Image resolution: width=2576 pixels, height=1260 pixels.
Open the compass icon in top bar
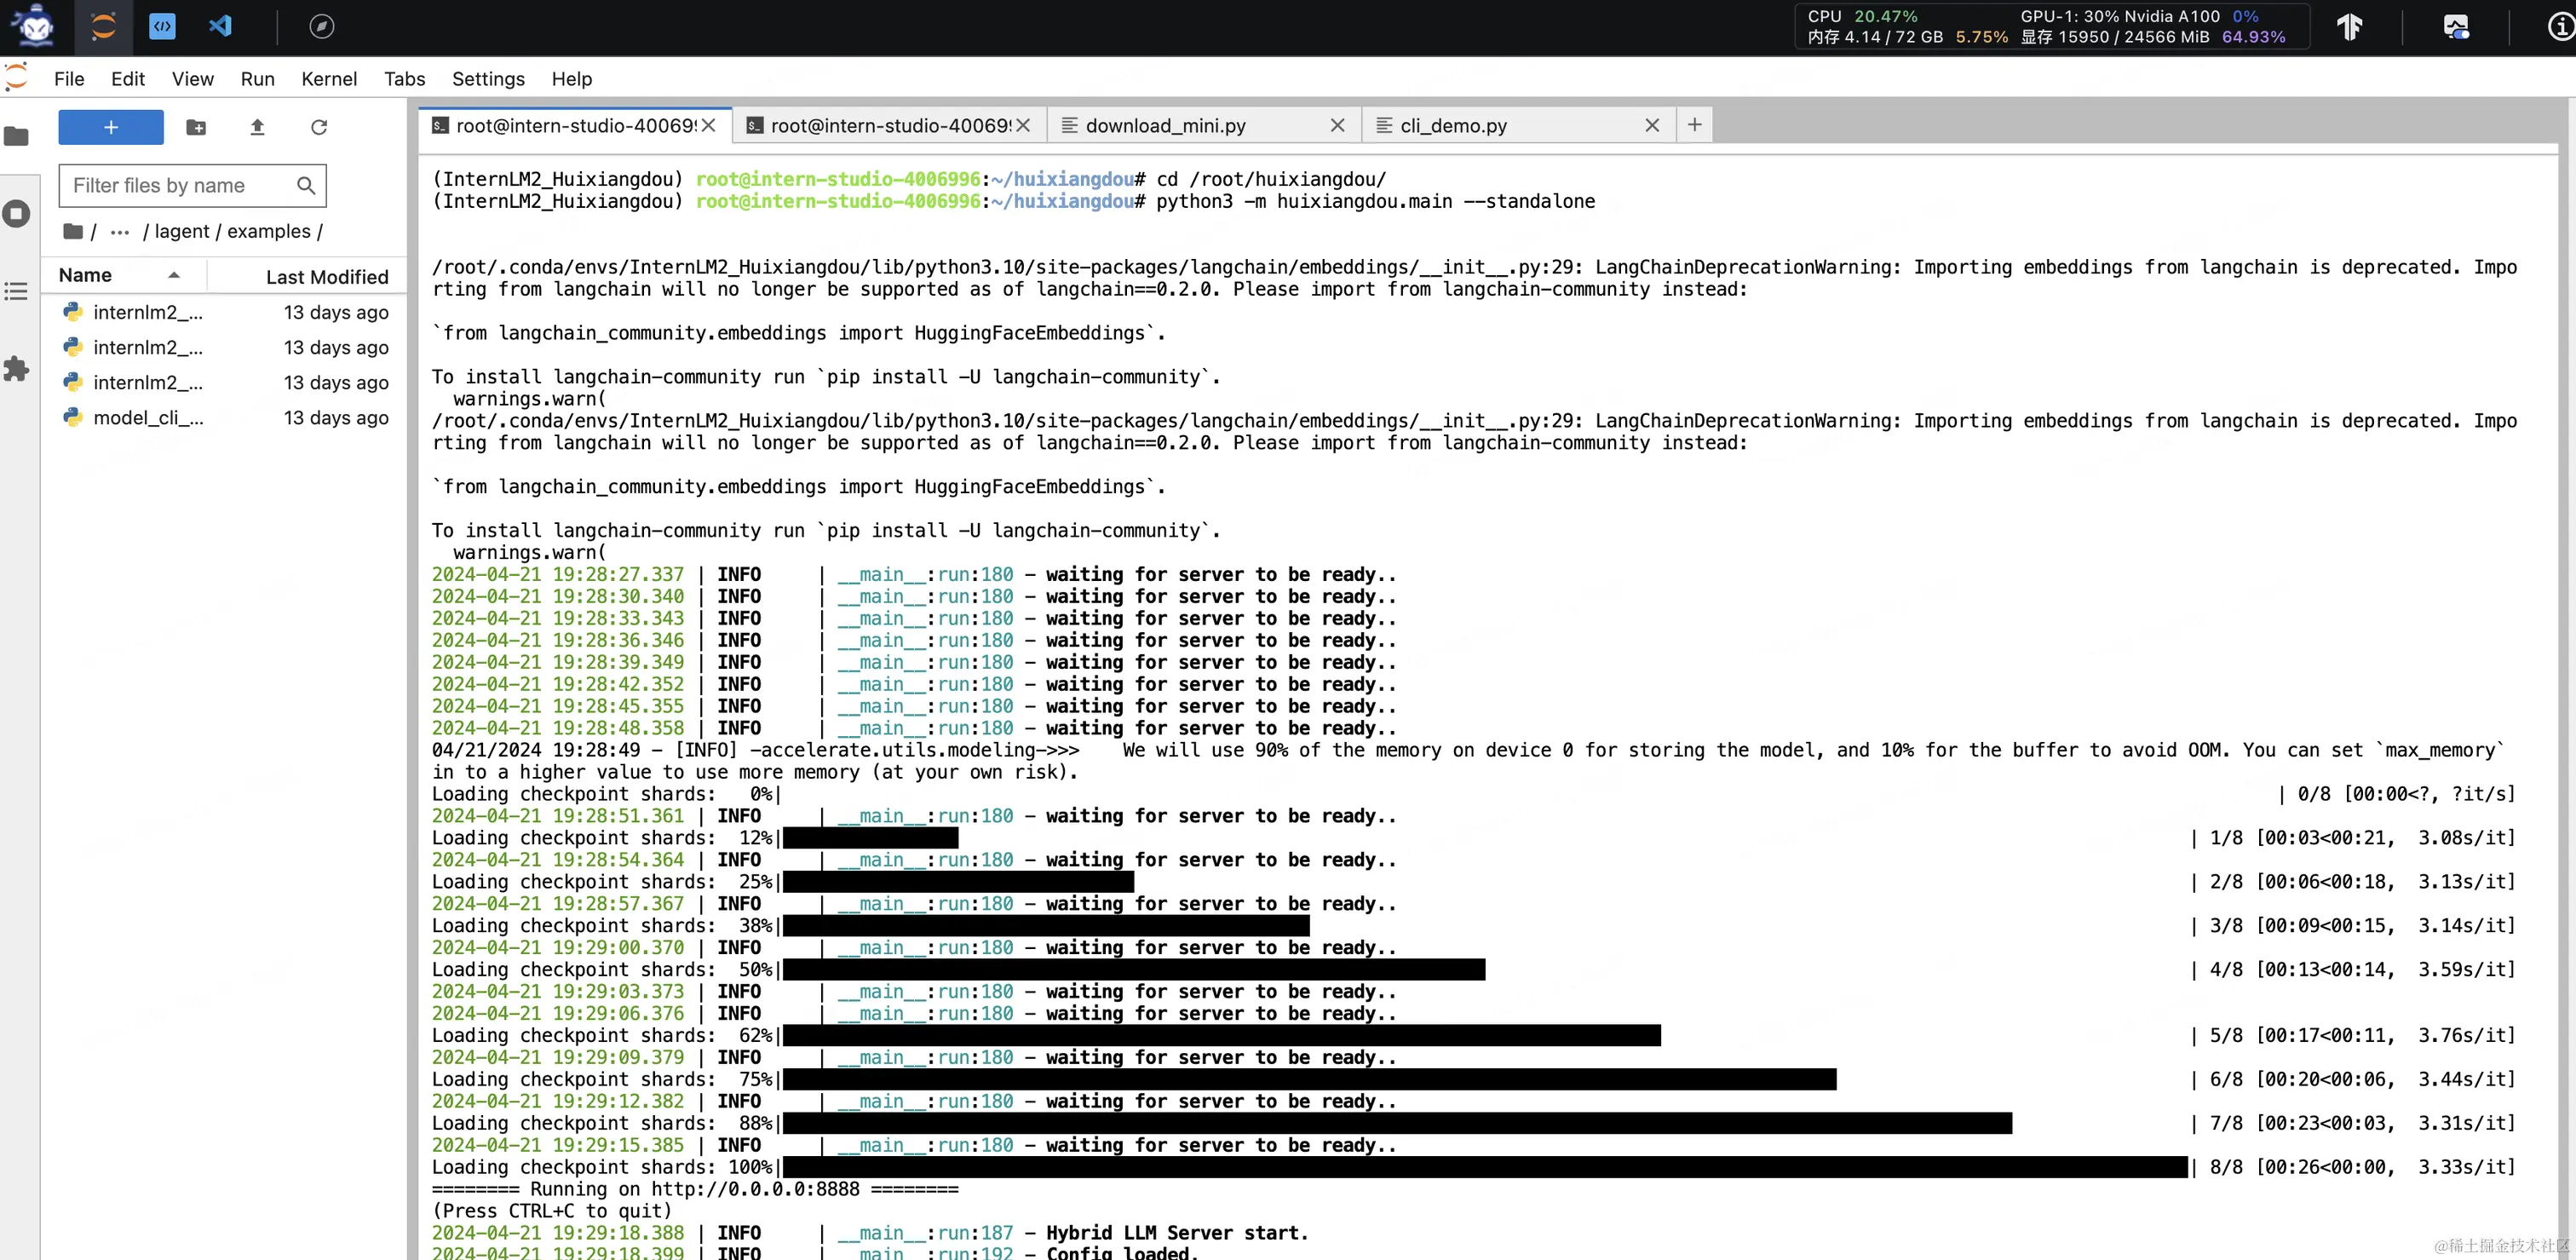click(x=321, y=26)
